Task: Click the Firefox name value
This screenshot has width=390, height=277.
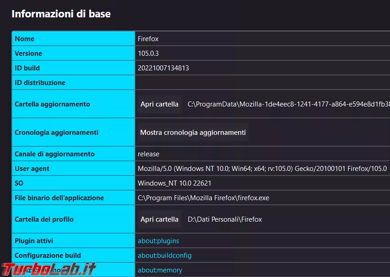Action: coord(148,39)
